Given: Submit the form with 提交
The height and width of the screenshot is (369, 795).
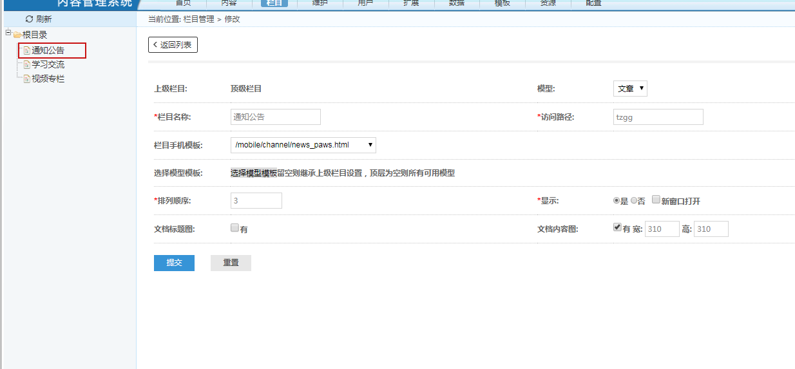Looking at the screenshot, I should 174,263.
